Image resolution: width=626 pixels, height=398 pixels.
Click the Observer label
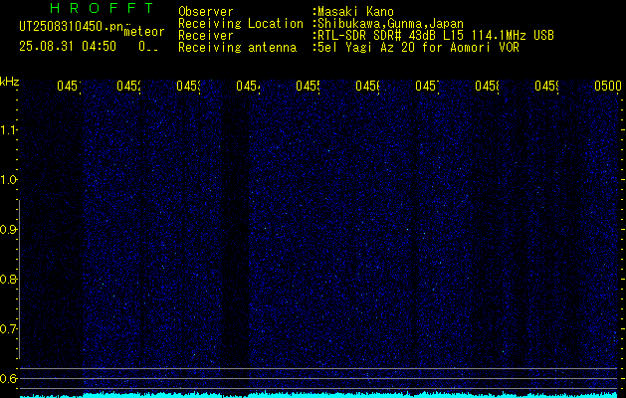(x=206, y=12)
